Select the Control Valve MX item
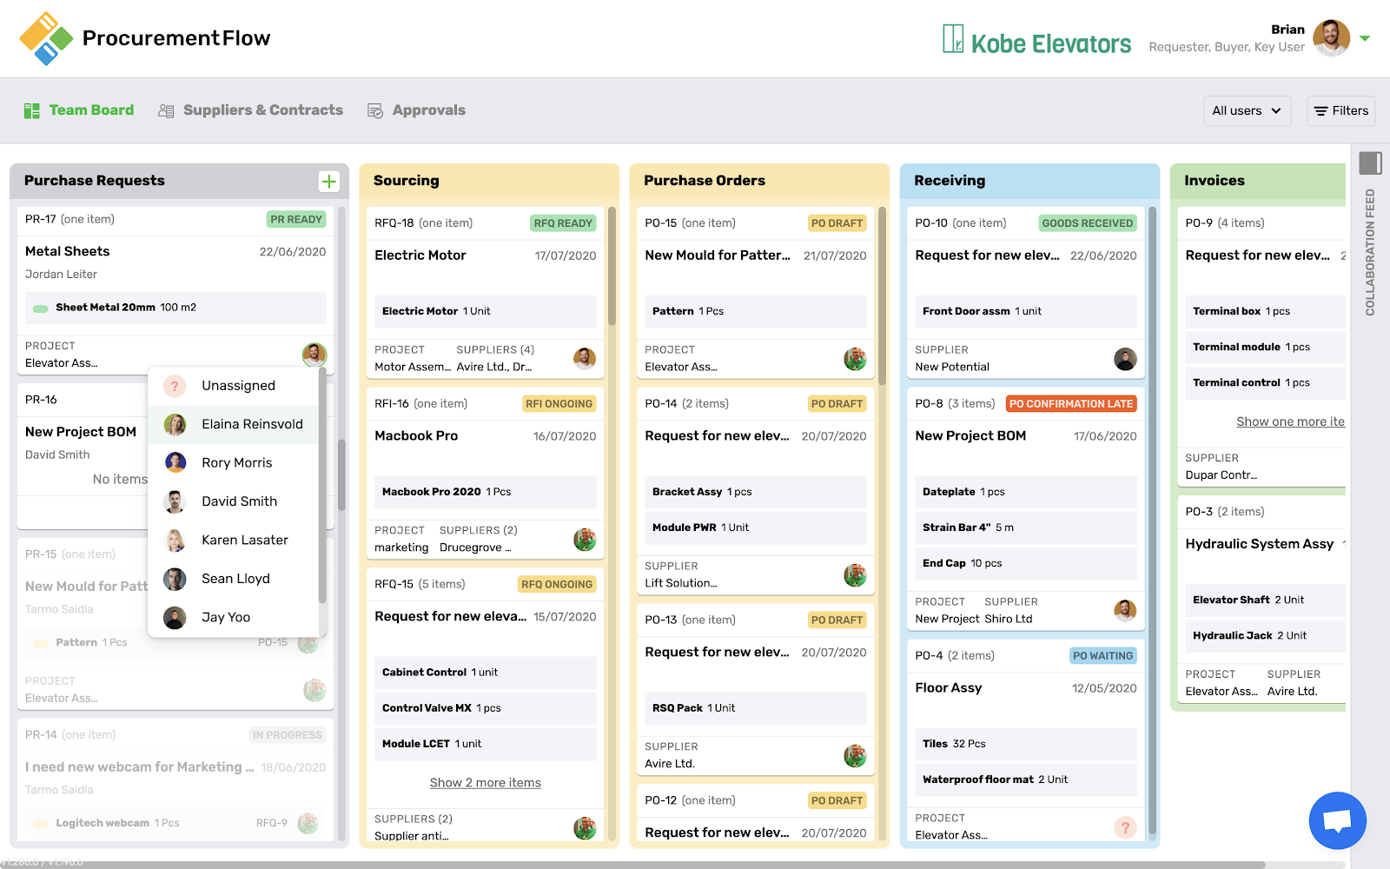The width and height of the screenshot is (1390, 869). click(x=486, y=708)
